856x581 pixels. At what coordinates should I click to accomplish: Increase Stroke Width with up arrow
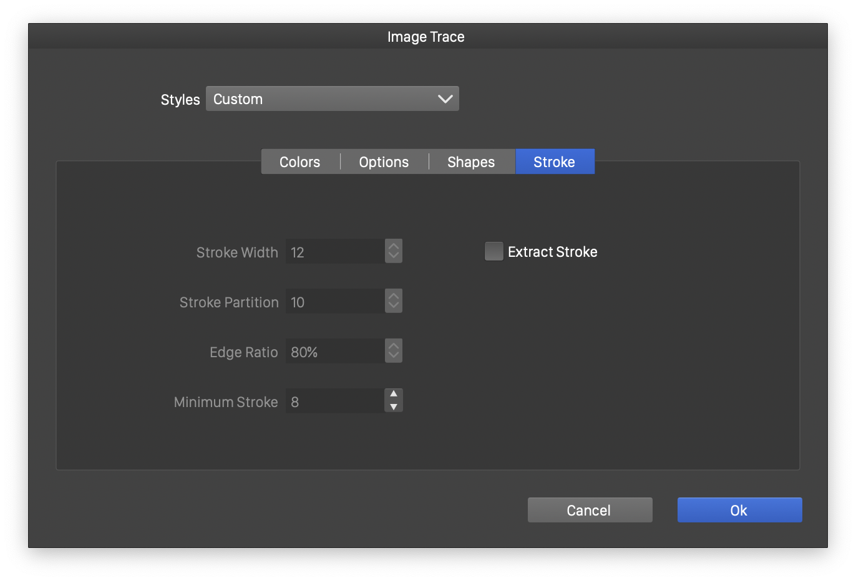394,246
